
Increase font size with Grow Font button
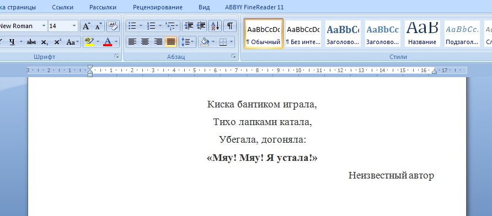point(86,26)
